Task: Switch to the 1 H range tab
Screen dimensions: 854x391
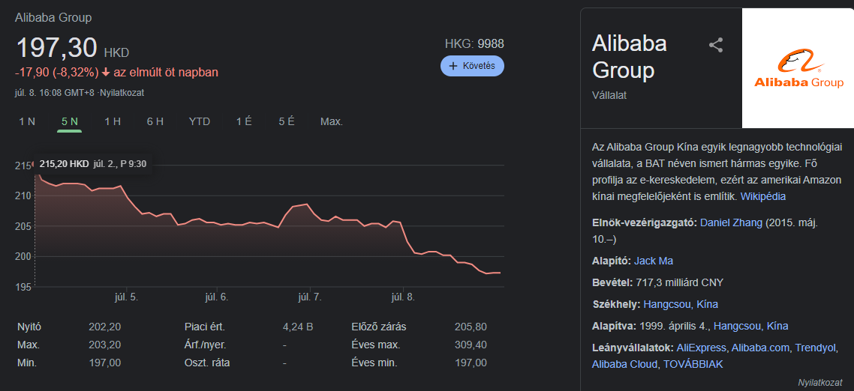Action: [x=113, y=122]
